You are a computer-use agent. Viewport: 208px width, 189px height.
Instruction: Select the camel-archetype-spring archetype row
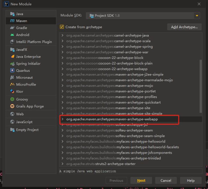pyautogui.click(x=131, y=47)
